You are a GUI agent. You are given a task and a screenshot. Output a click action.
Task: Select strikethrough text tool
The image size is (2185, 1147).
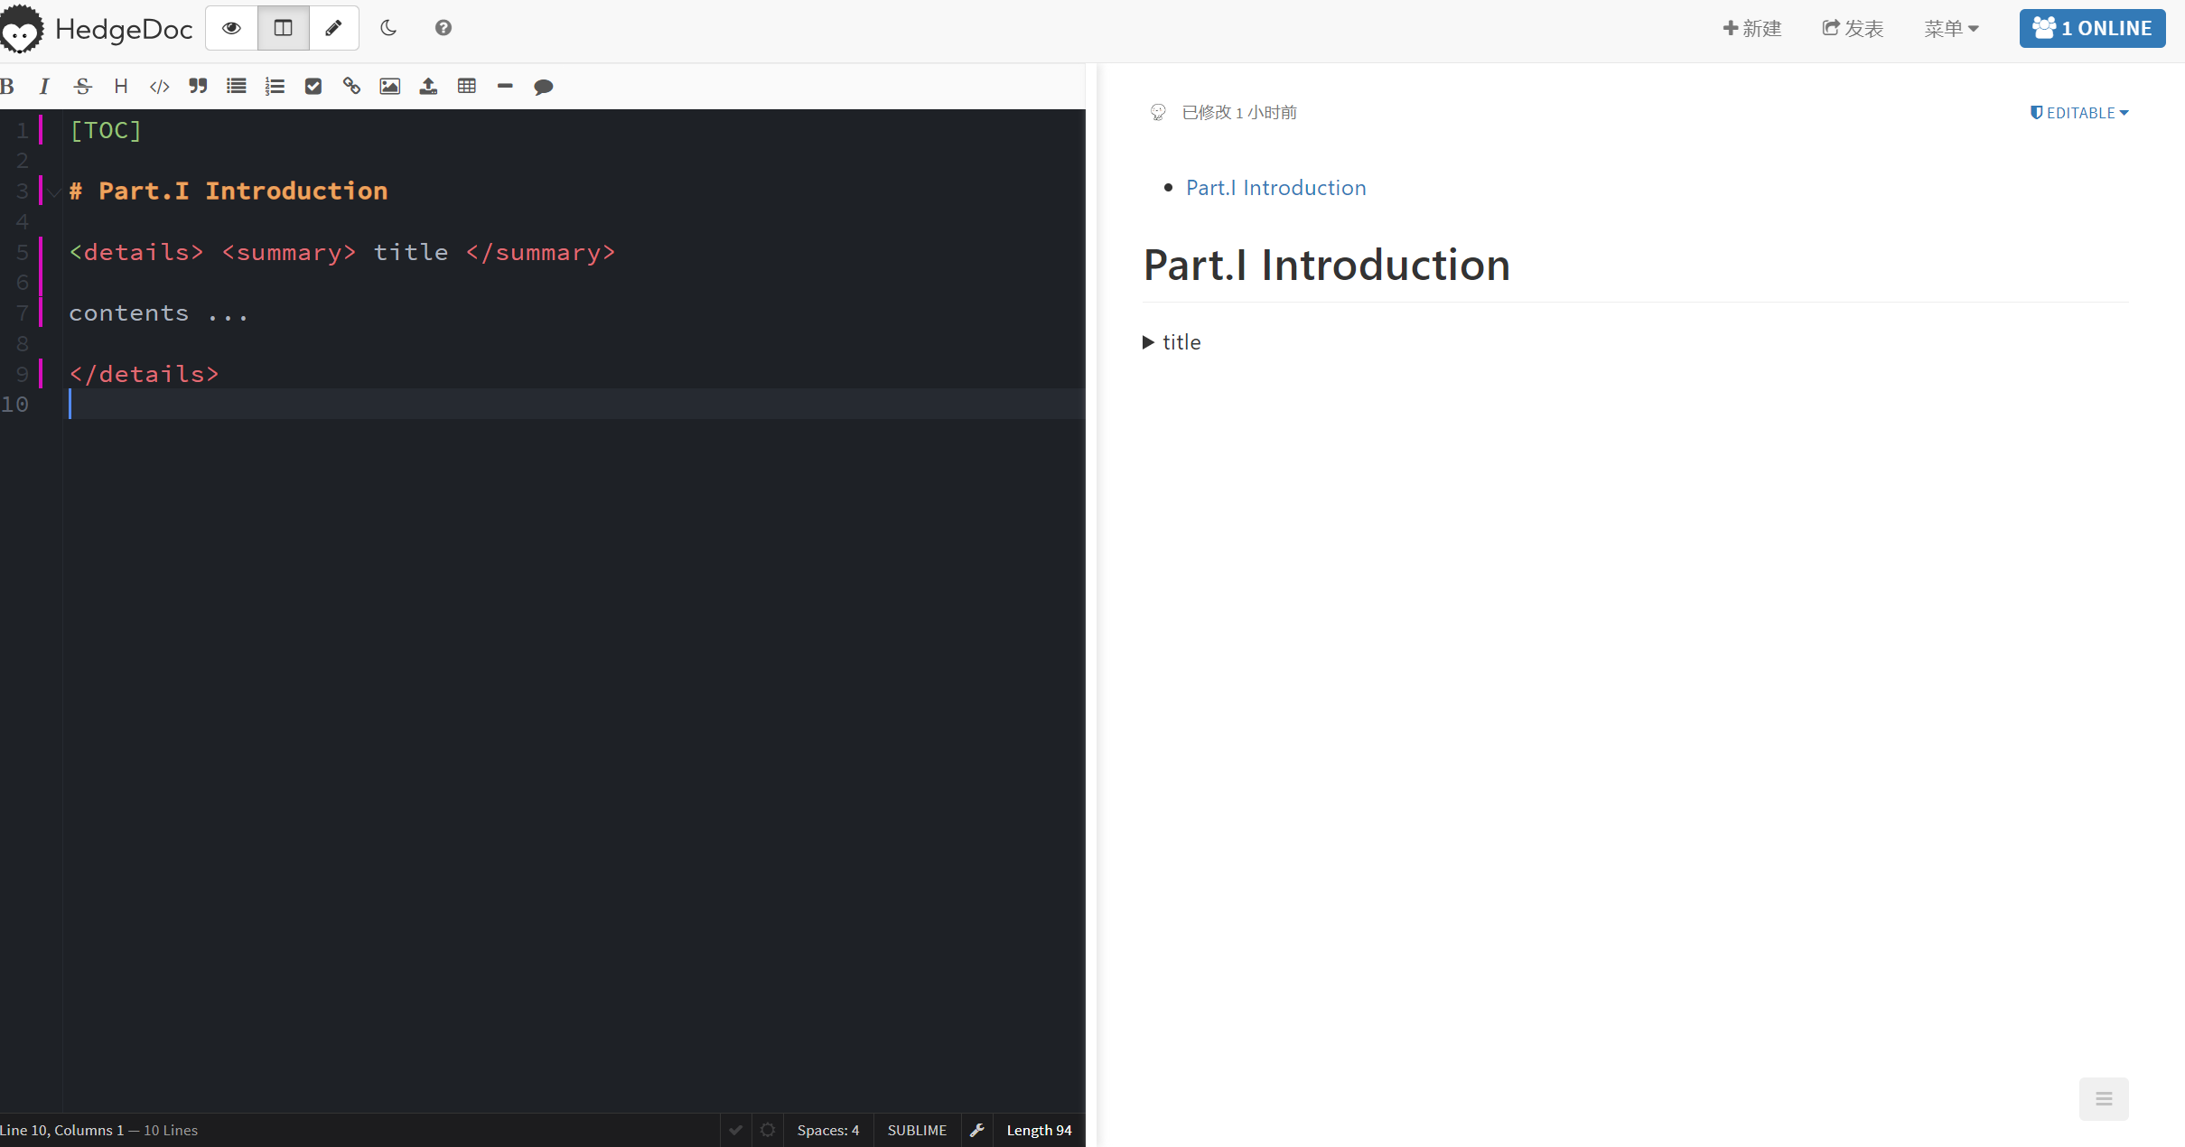pyautogui.click(x=84, y=87)
